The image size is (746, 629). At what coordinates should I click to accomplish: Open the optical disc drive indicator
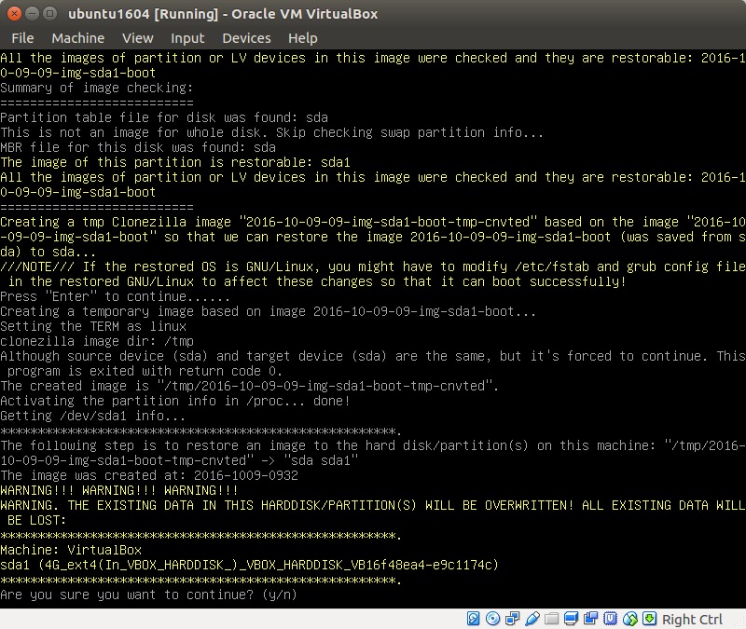[493, 619]
